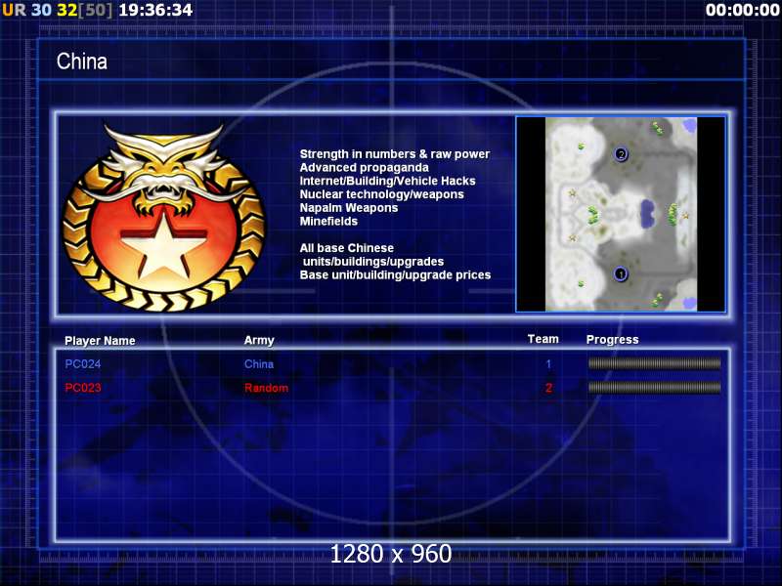Click player name PC023

click(x=83, y=388)
